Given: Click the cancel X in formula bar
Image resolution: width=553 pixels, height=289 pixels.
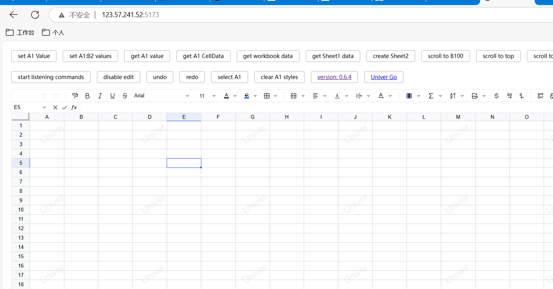Looking at the screenshot, I should pyautogui.click(x=55, y=107).
